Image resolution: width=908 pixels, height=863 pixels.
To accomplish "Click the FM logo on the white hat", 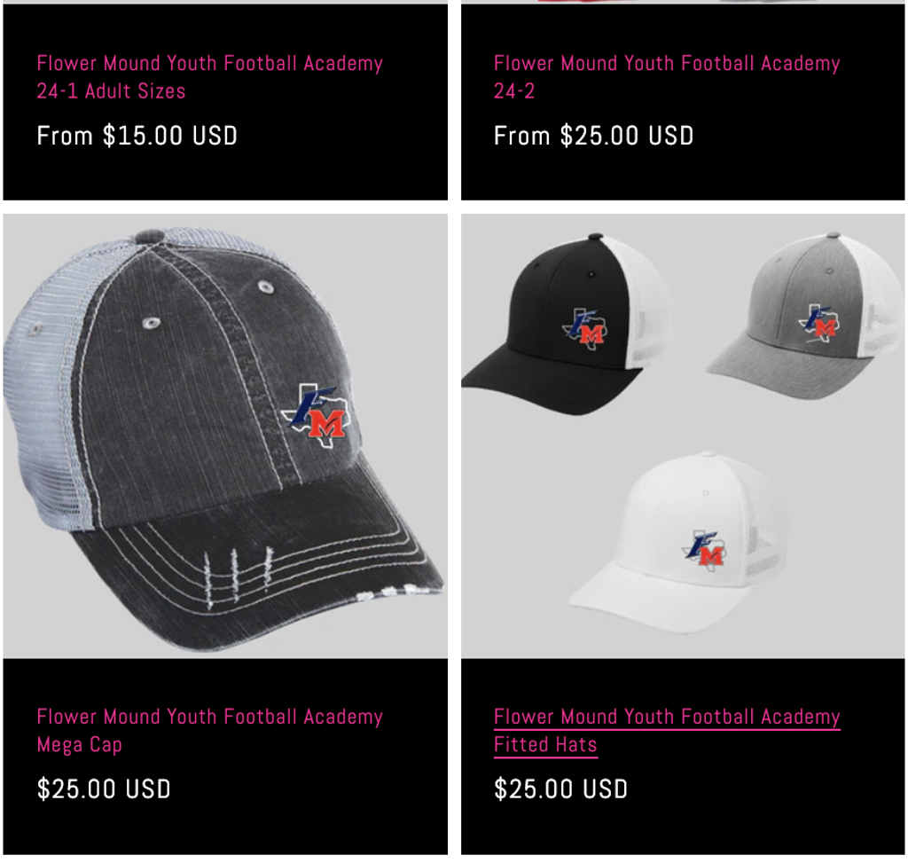I will [704, 550].
